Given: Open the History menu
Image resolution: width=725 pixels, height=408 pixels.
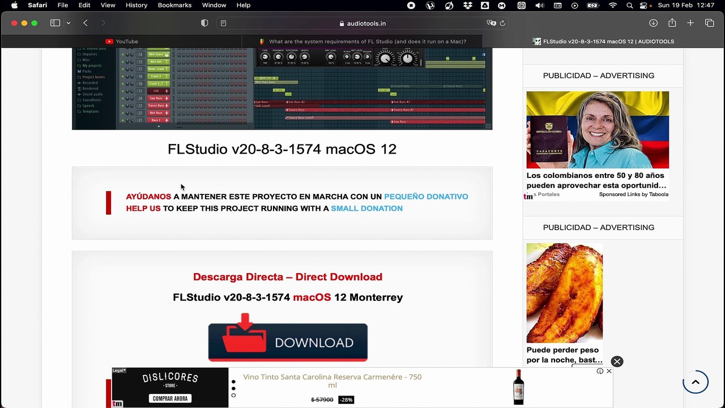Looking at the screenshot, I should pyautogui.click(x=137, y=5).
